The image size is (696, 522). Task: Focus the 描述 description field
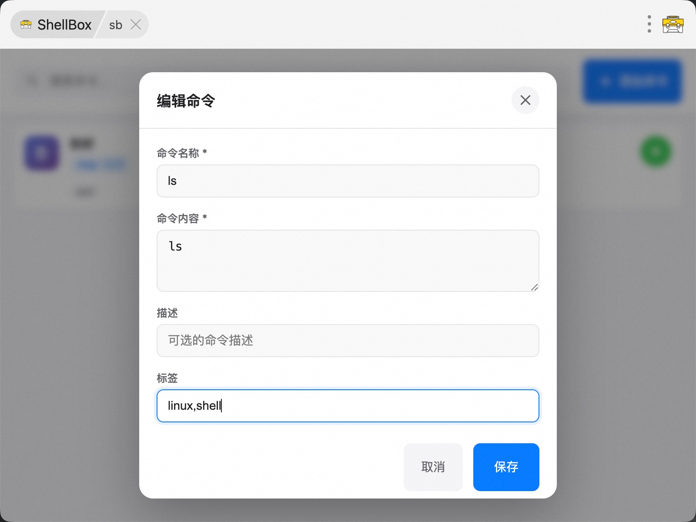coord(348,341)
